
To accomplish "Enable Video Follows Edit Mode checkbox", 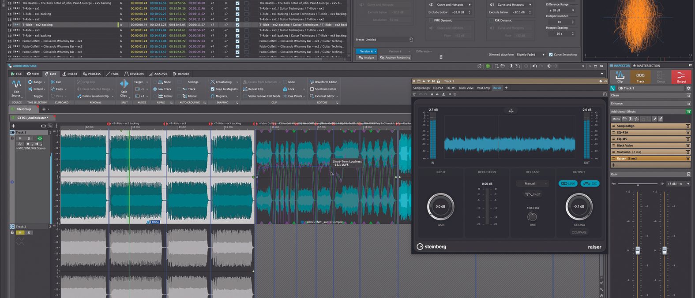I will pos(244,96).
